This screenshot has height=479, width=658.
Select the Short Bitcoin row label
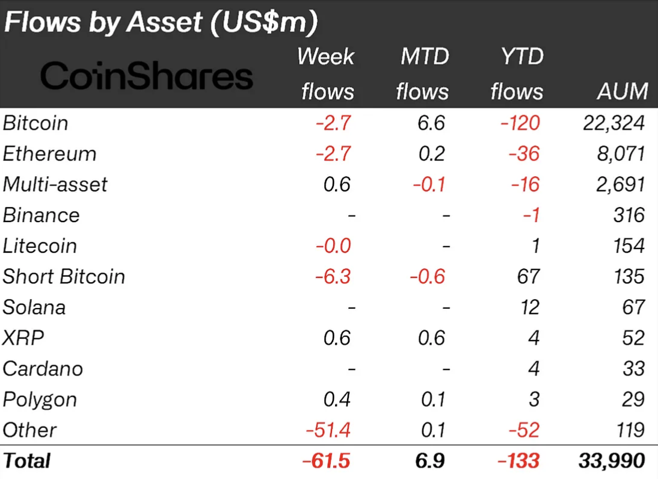[x=64, y=276]
